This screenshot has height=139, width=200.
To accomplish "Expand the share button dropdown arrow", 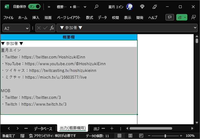I will tap(185, 17).
